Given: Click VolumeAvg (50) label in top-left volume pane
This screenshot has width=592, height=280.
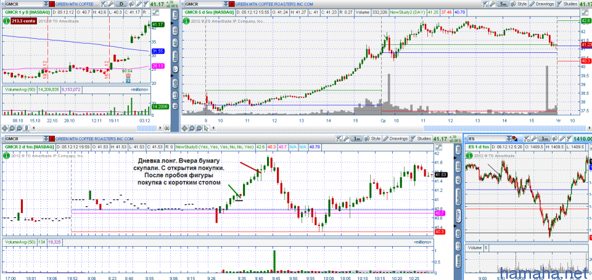Looking at the screenshot, I should (x=18, y=90).
